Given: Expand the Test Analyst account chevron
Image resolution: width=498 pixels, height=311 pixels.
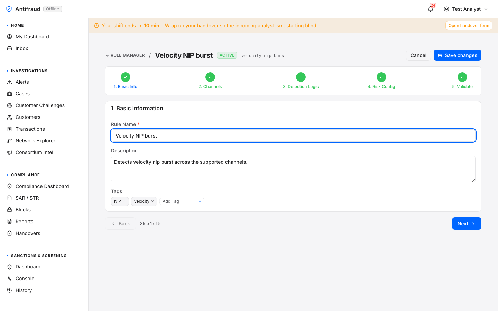Looking at the screenshot, I should 486,9.
